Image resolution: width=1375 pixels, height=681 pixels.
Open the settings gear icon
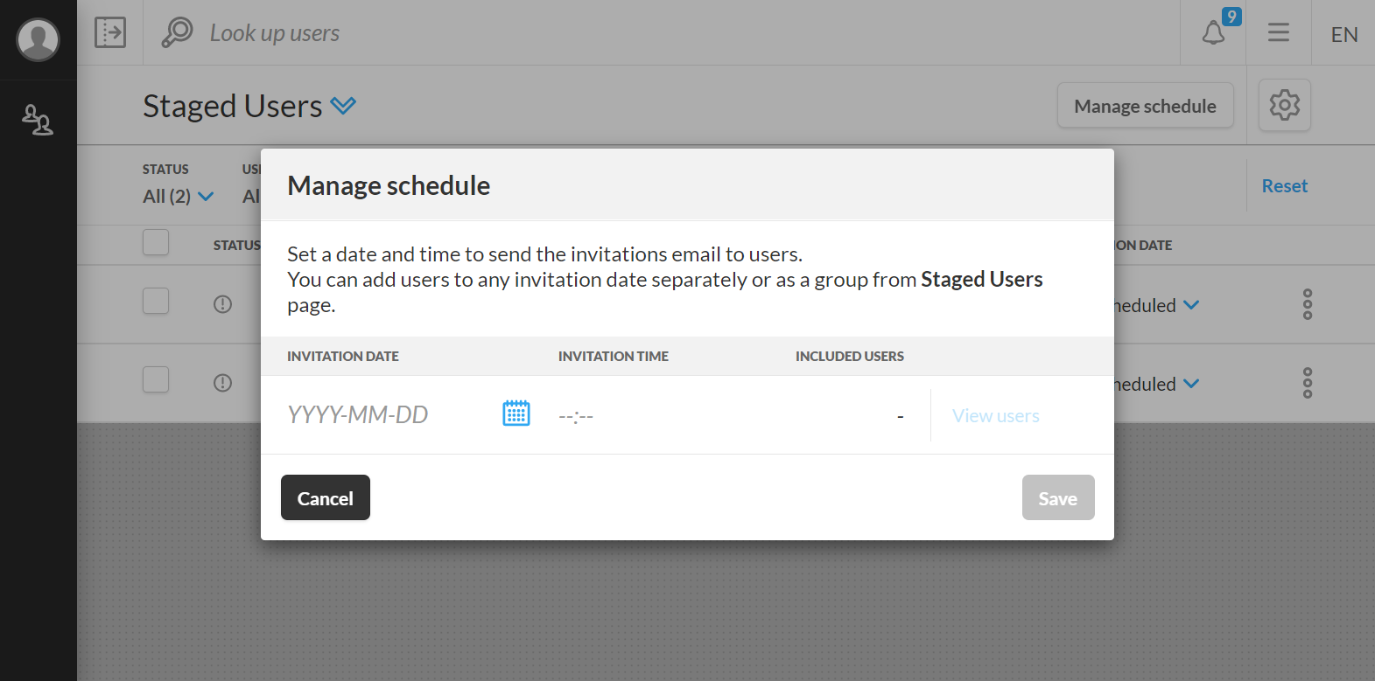[x=1284, y=106]
